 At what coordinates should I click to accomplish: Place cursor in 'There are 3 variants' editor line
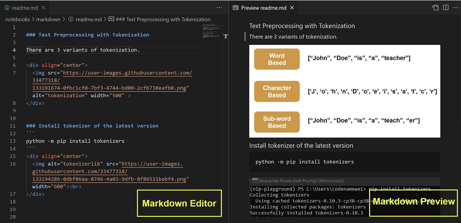83,50
